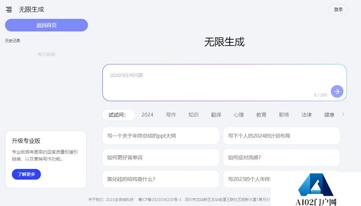The height and width of the screenshot is (206, 361).
Task: Click the 无限生成 header logo text
Action: coord(31,9)
